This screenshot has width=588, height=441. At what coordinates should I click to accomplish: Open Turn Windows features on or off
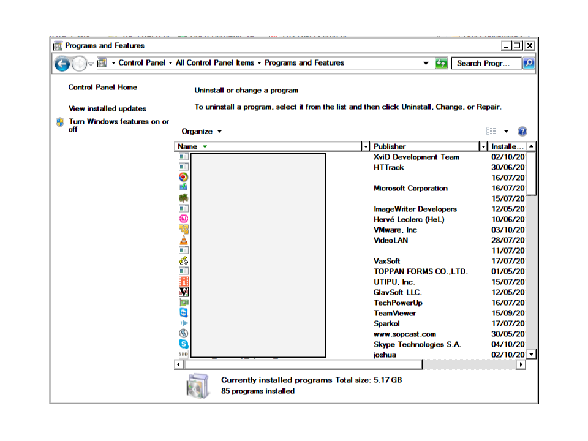point(119,125)
